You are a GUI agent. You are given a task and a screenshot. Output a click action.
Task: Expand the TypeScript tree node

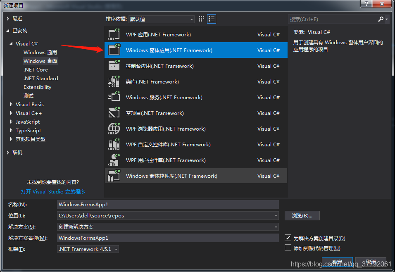tap(11, 130)
